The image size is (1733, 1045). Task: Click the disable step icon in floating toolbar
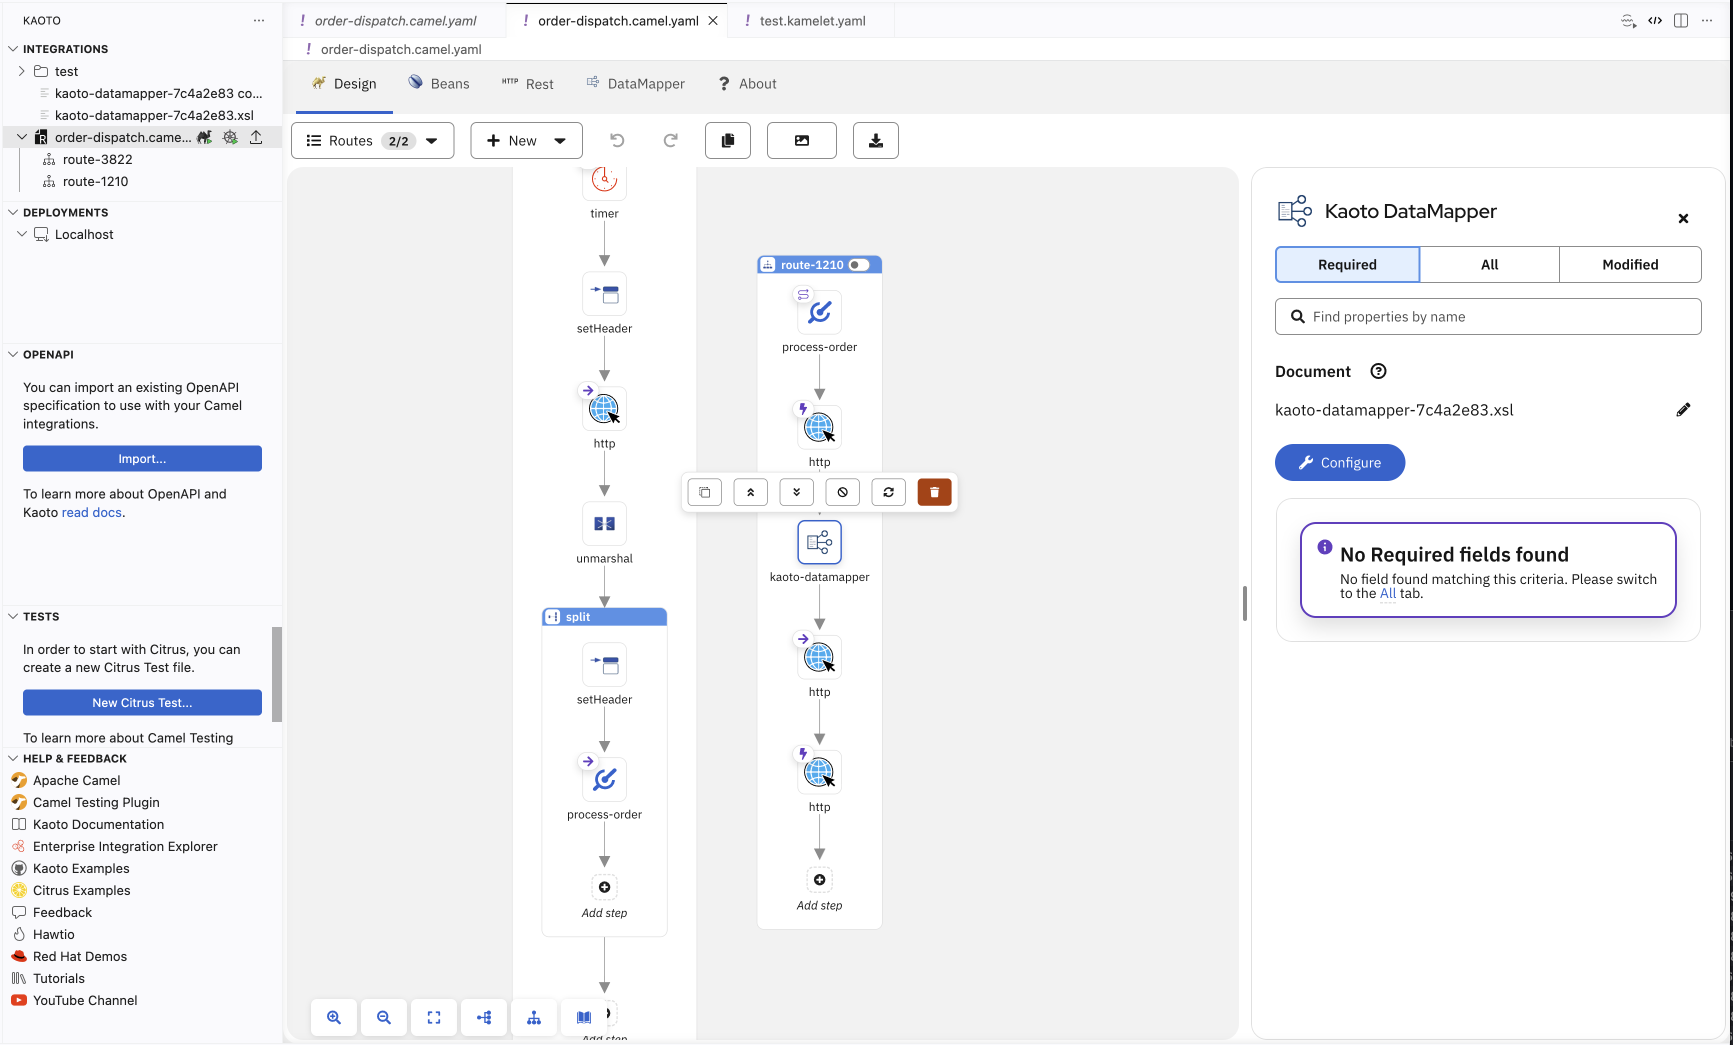[842, 492]
